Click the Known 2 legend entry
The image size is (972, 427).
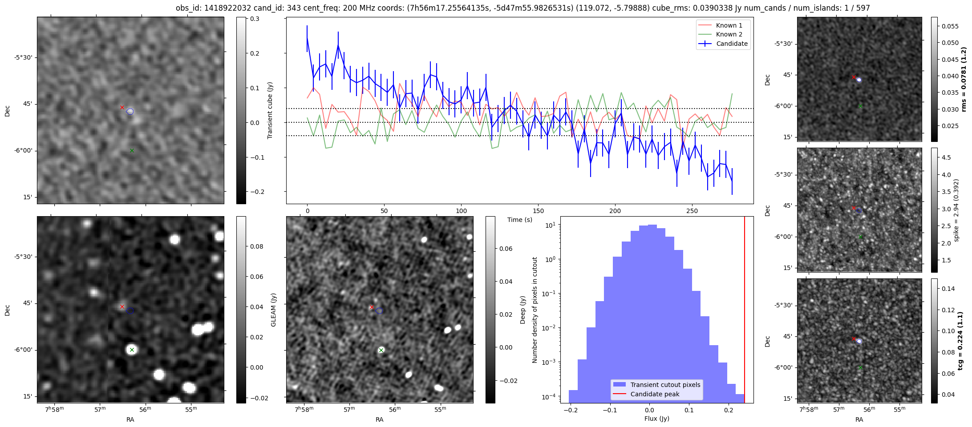coord(729,34)
